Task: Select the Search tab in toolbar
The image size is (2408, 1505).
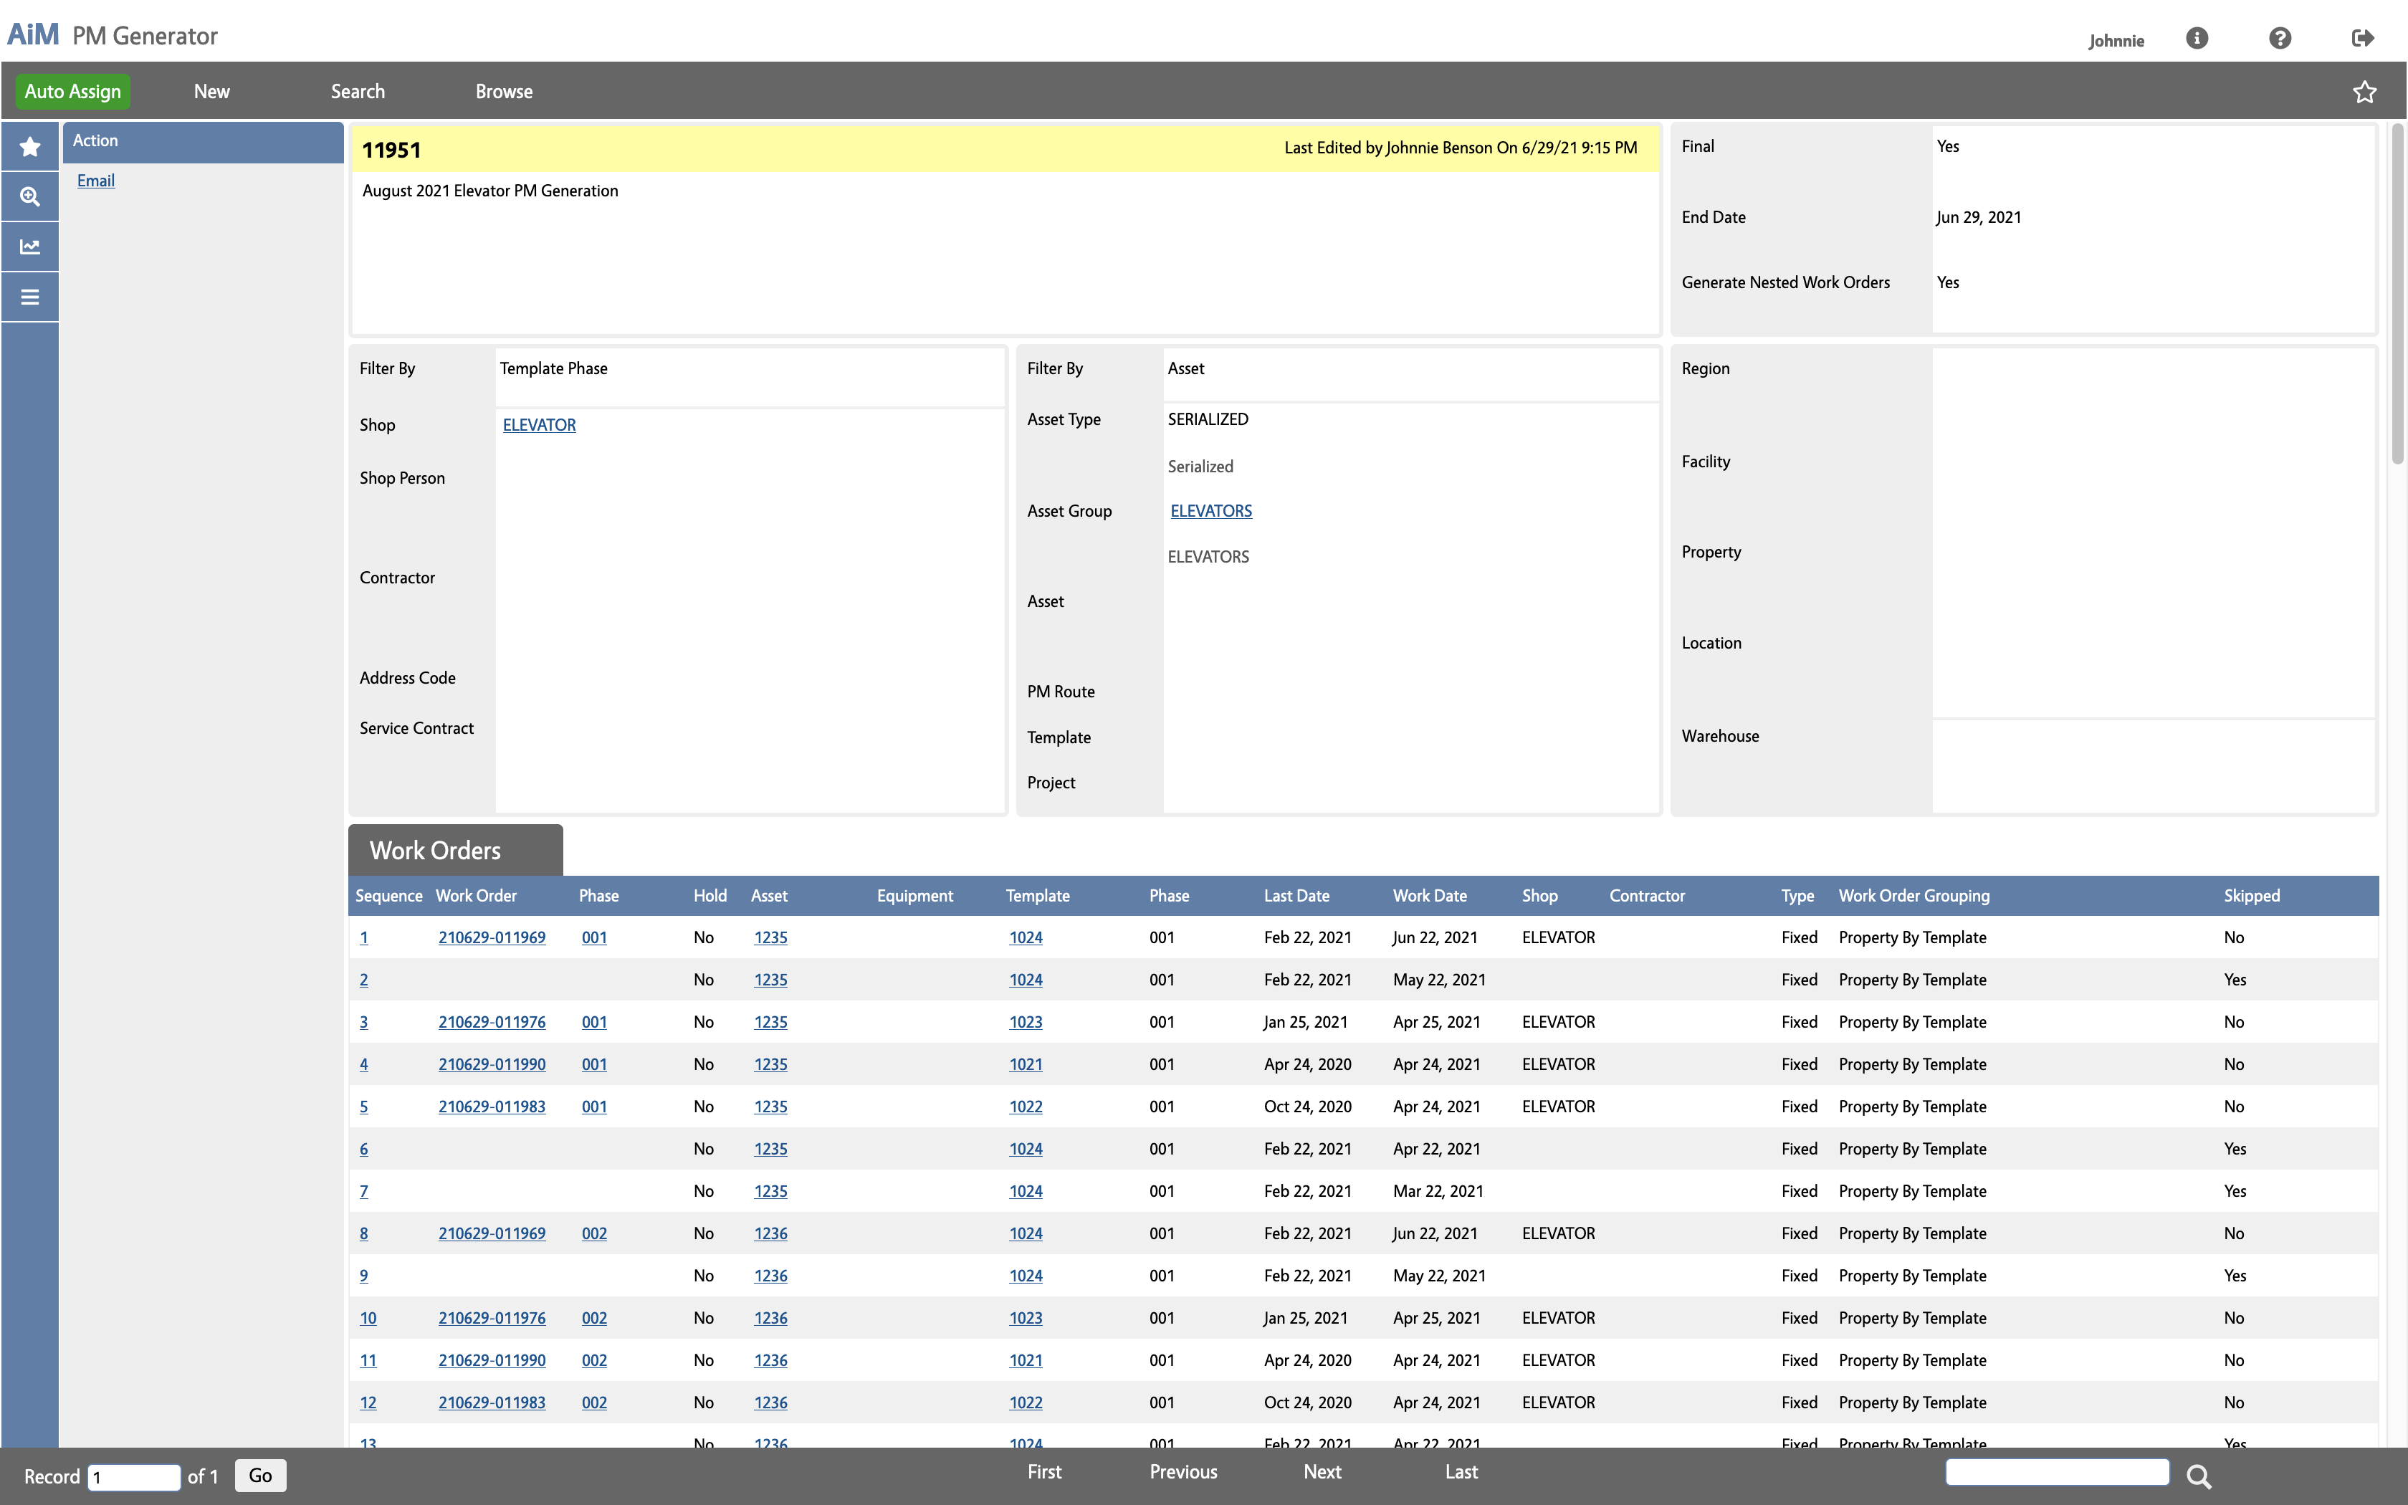Action: pos(357,90)
